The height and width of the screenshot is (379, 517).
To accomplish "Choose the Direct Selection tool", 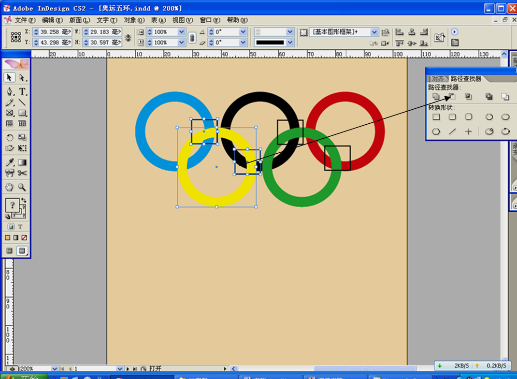I will click(22, 78).
